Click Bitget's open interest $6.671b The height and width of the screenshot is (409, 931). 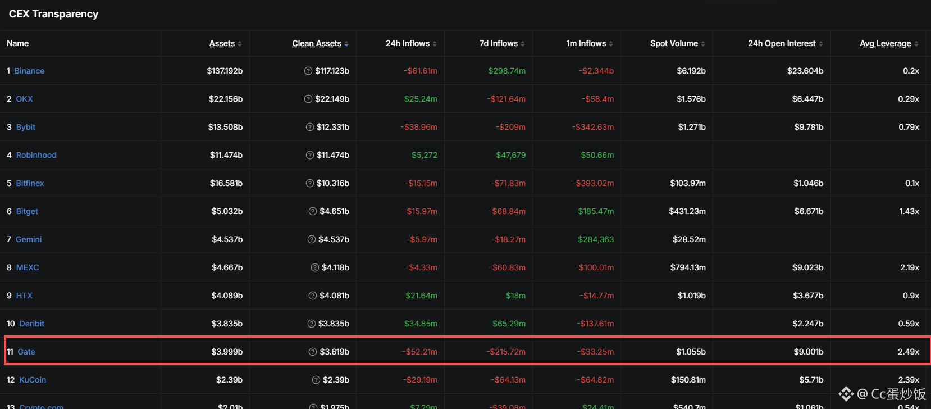(809, 211)
